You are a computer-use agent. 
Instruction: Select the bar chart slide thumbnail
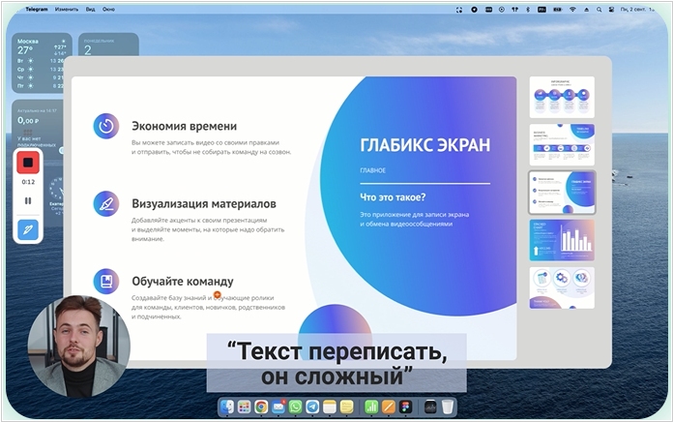point(562,240)
